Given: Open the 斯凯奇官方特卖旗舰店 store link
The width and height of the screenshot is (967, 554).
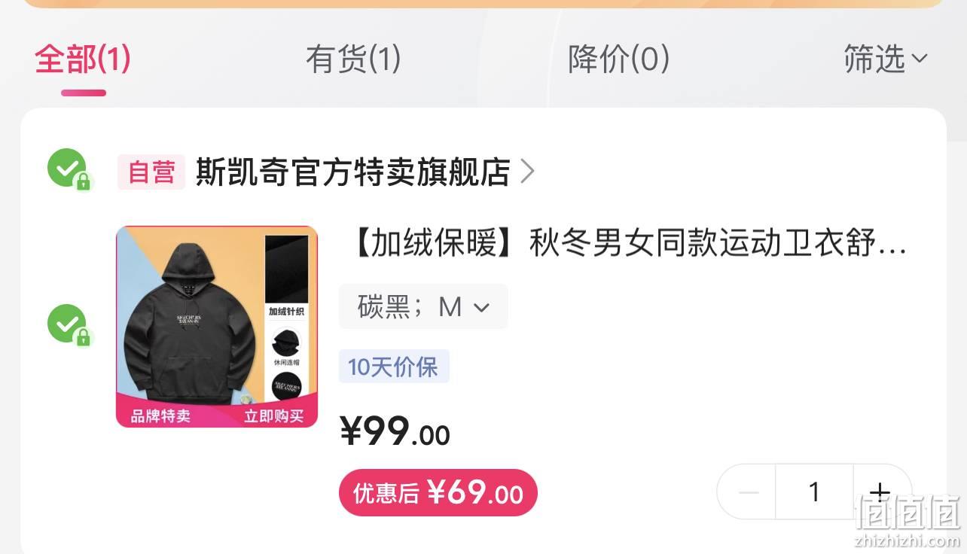Looking at the screenshot, I should click(353, 172).
